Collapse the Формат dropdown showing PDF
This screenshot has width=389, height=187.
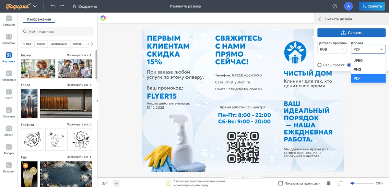pos(368,49)
